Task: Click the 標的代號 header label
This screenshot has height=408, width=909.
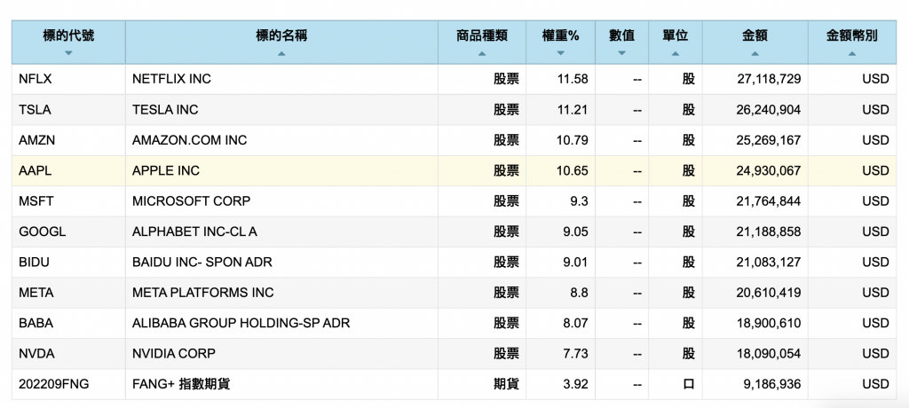Action: pyautogui.click(x=68, y=36)
